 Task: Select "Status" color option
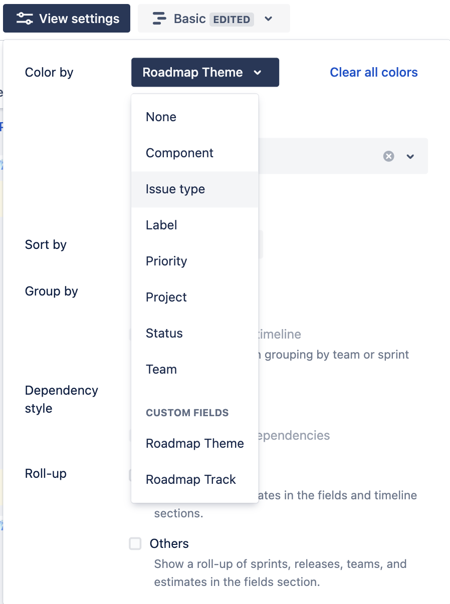pyautogui.click(x=164, y=333)
